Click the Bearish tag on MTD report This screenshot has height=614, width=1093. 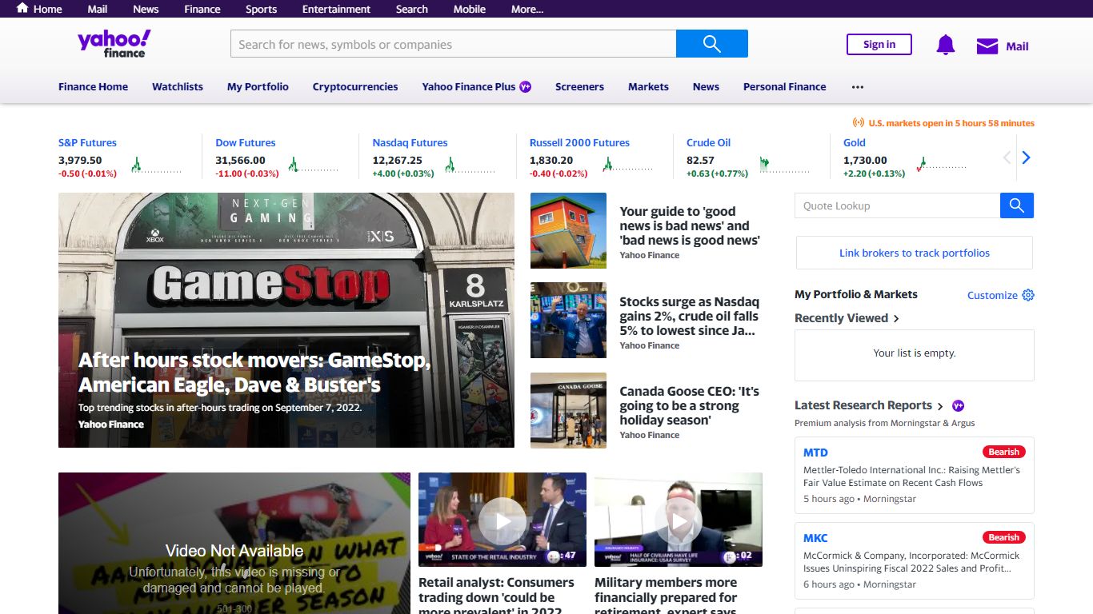click(1003, 452)
